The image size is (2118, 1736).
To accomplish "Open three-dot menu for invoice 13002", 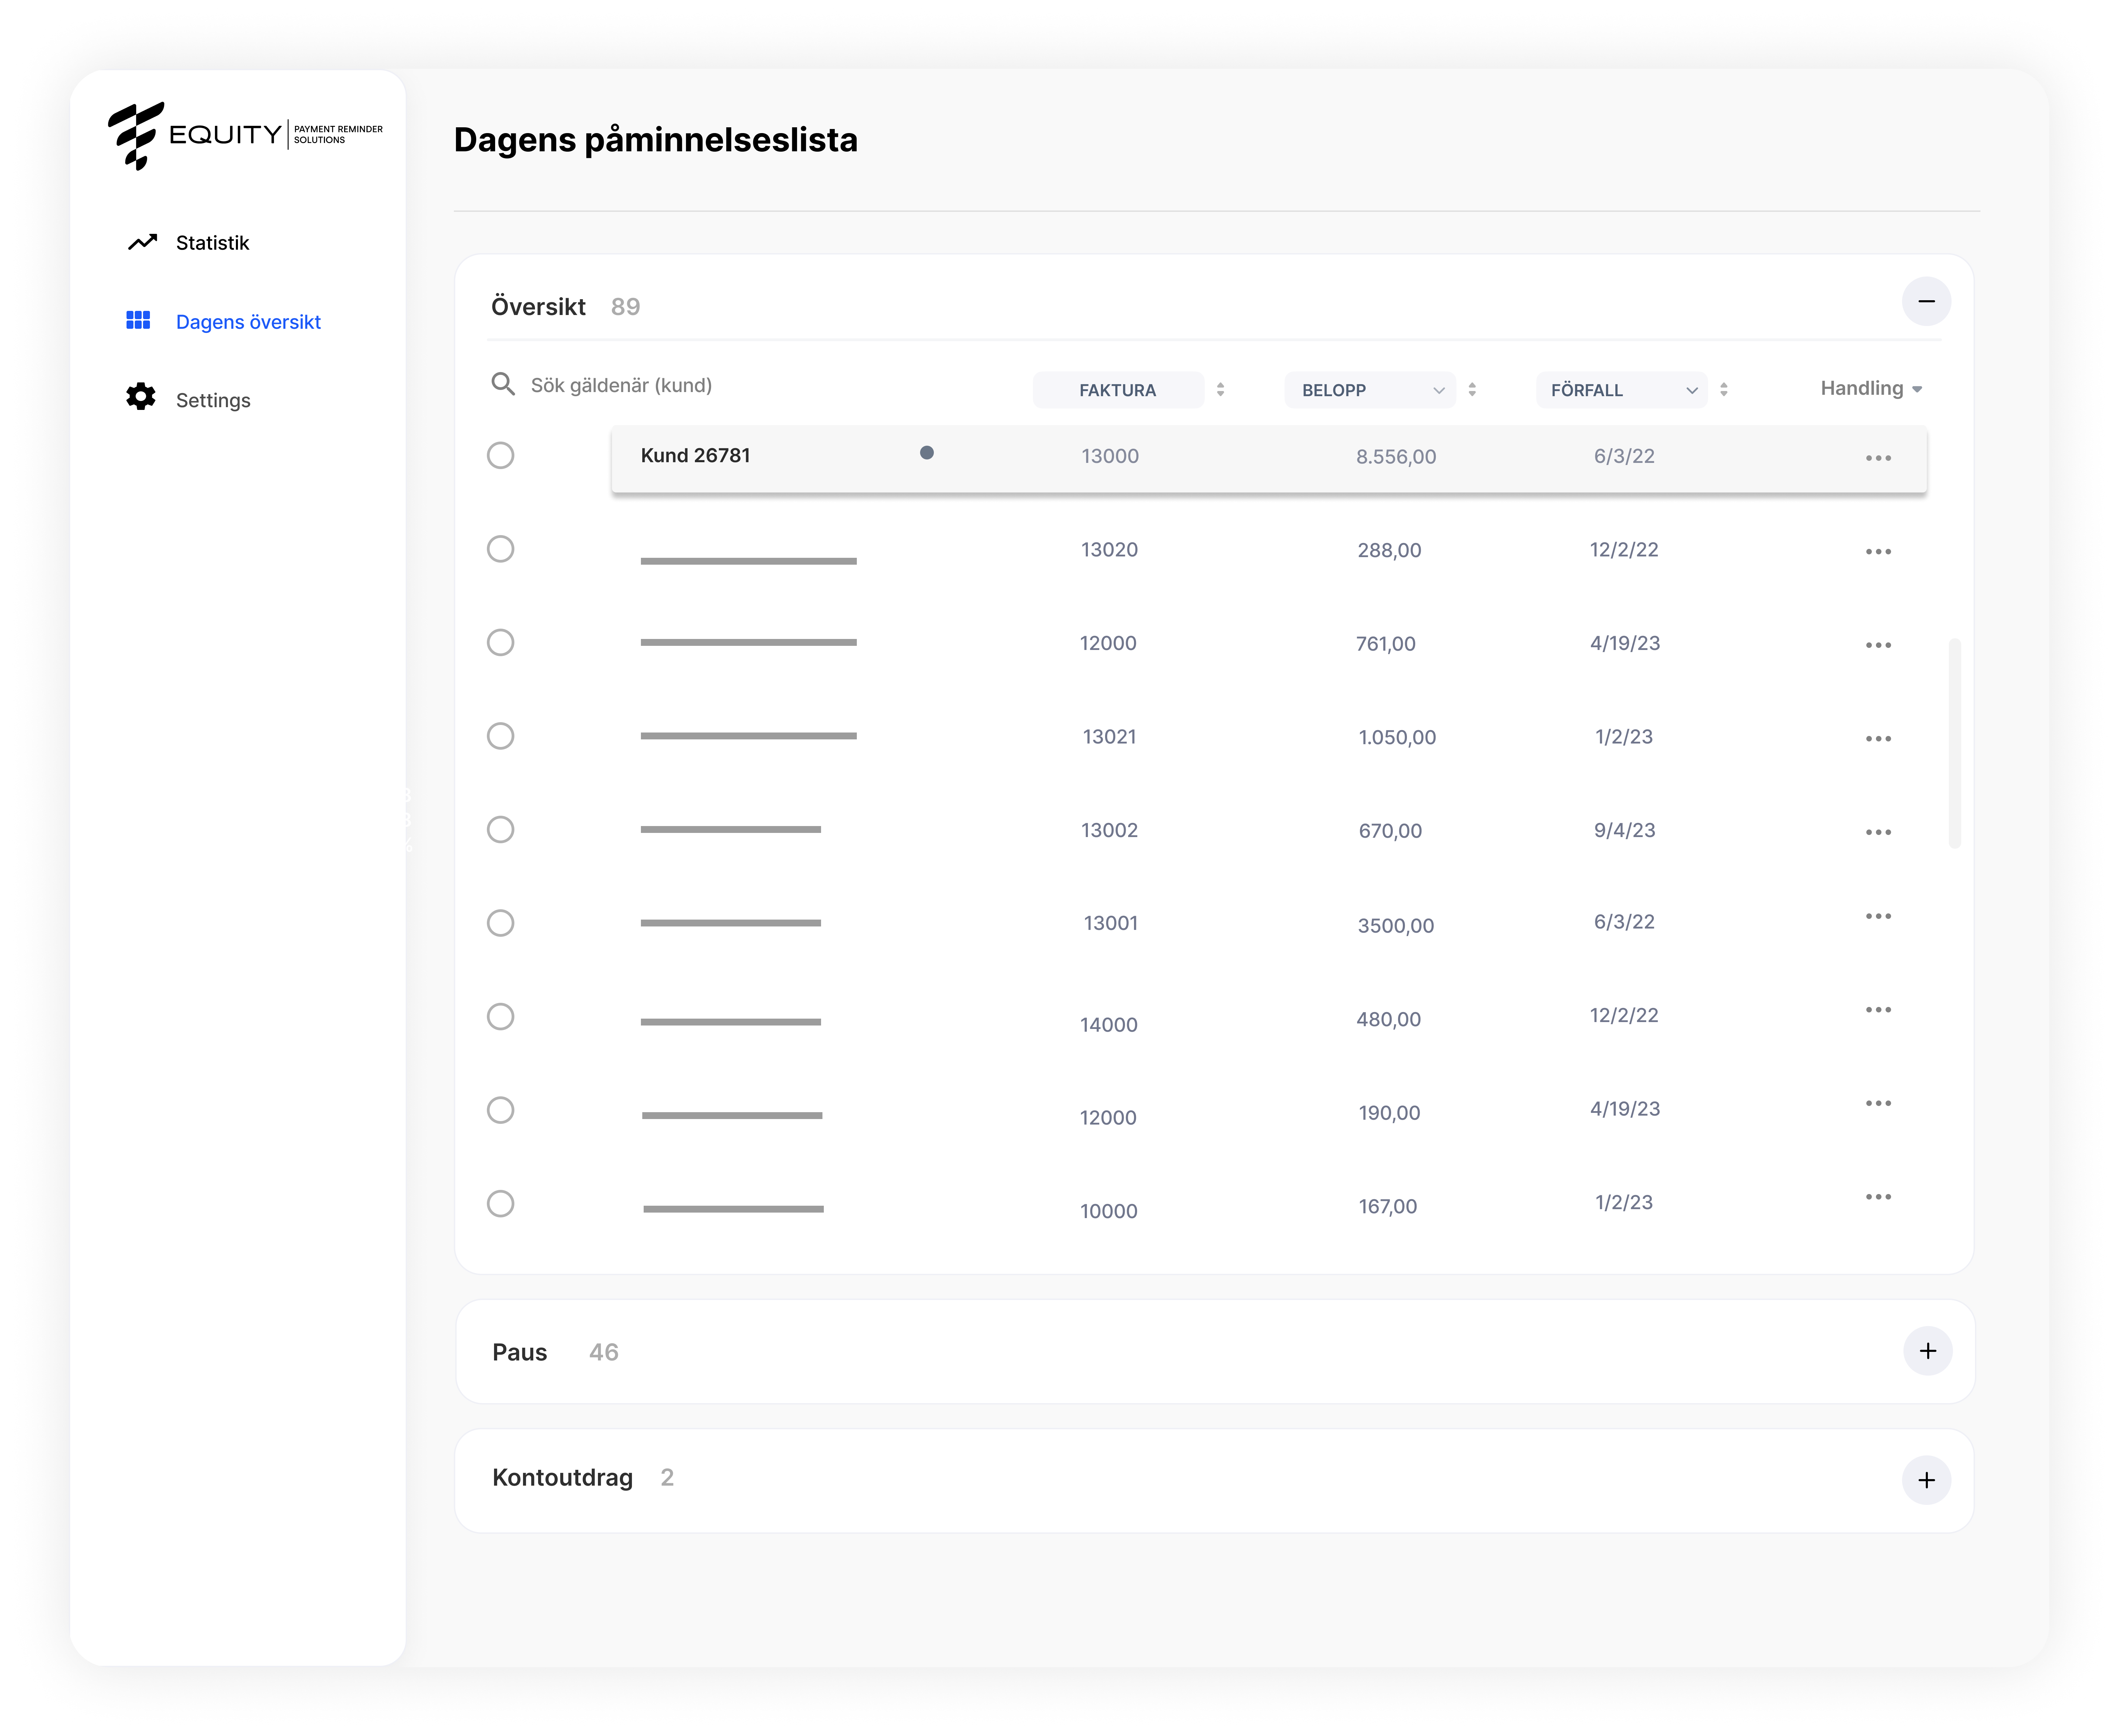I will tap(1878, 832).
